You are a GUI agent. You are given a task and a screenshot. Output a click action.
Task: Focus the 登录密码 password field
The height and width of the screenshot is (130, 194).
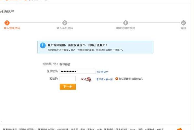pos(78,71)
